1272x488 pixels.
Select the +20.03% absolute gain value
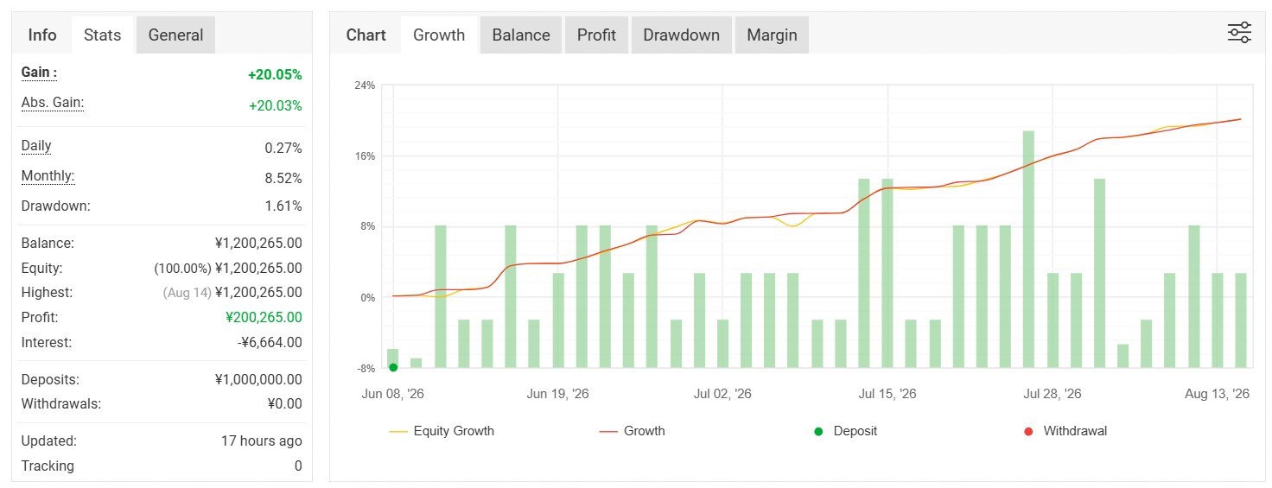[275, 105]
